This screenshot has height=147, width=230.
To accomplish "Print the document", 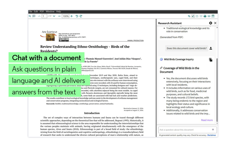I will (205, 16).
